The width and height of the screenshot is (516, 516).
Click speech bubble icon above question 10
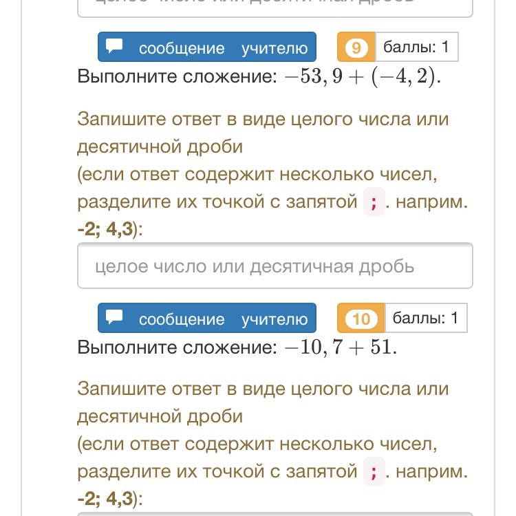pyautogui.click(x=115, y=318)
